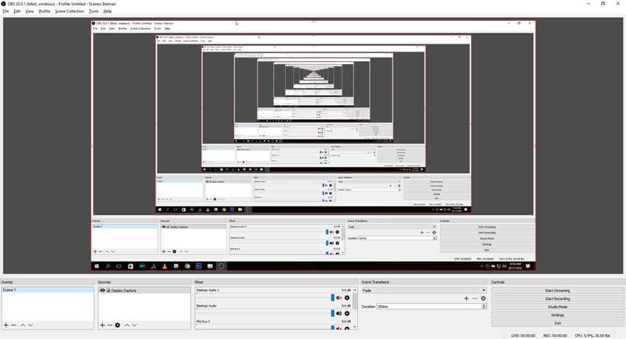Click the 'Mixer' panel header
626x339 pixels.
pyautogui.click(x=199, y=282)
